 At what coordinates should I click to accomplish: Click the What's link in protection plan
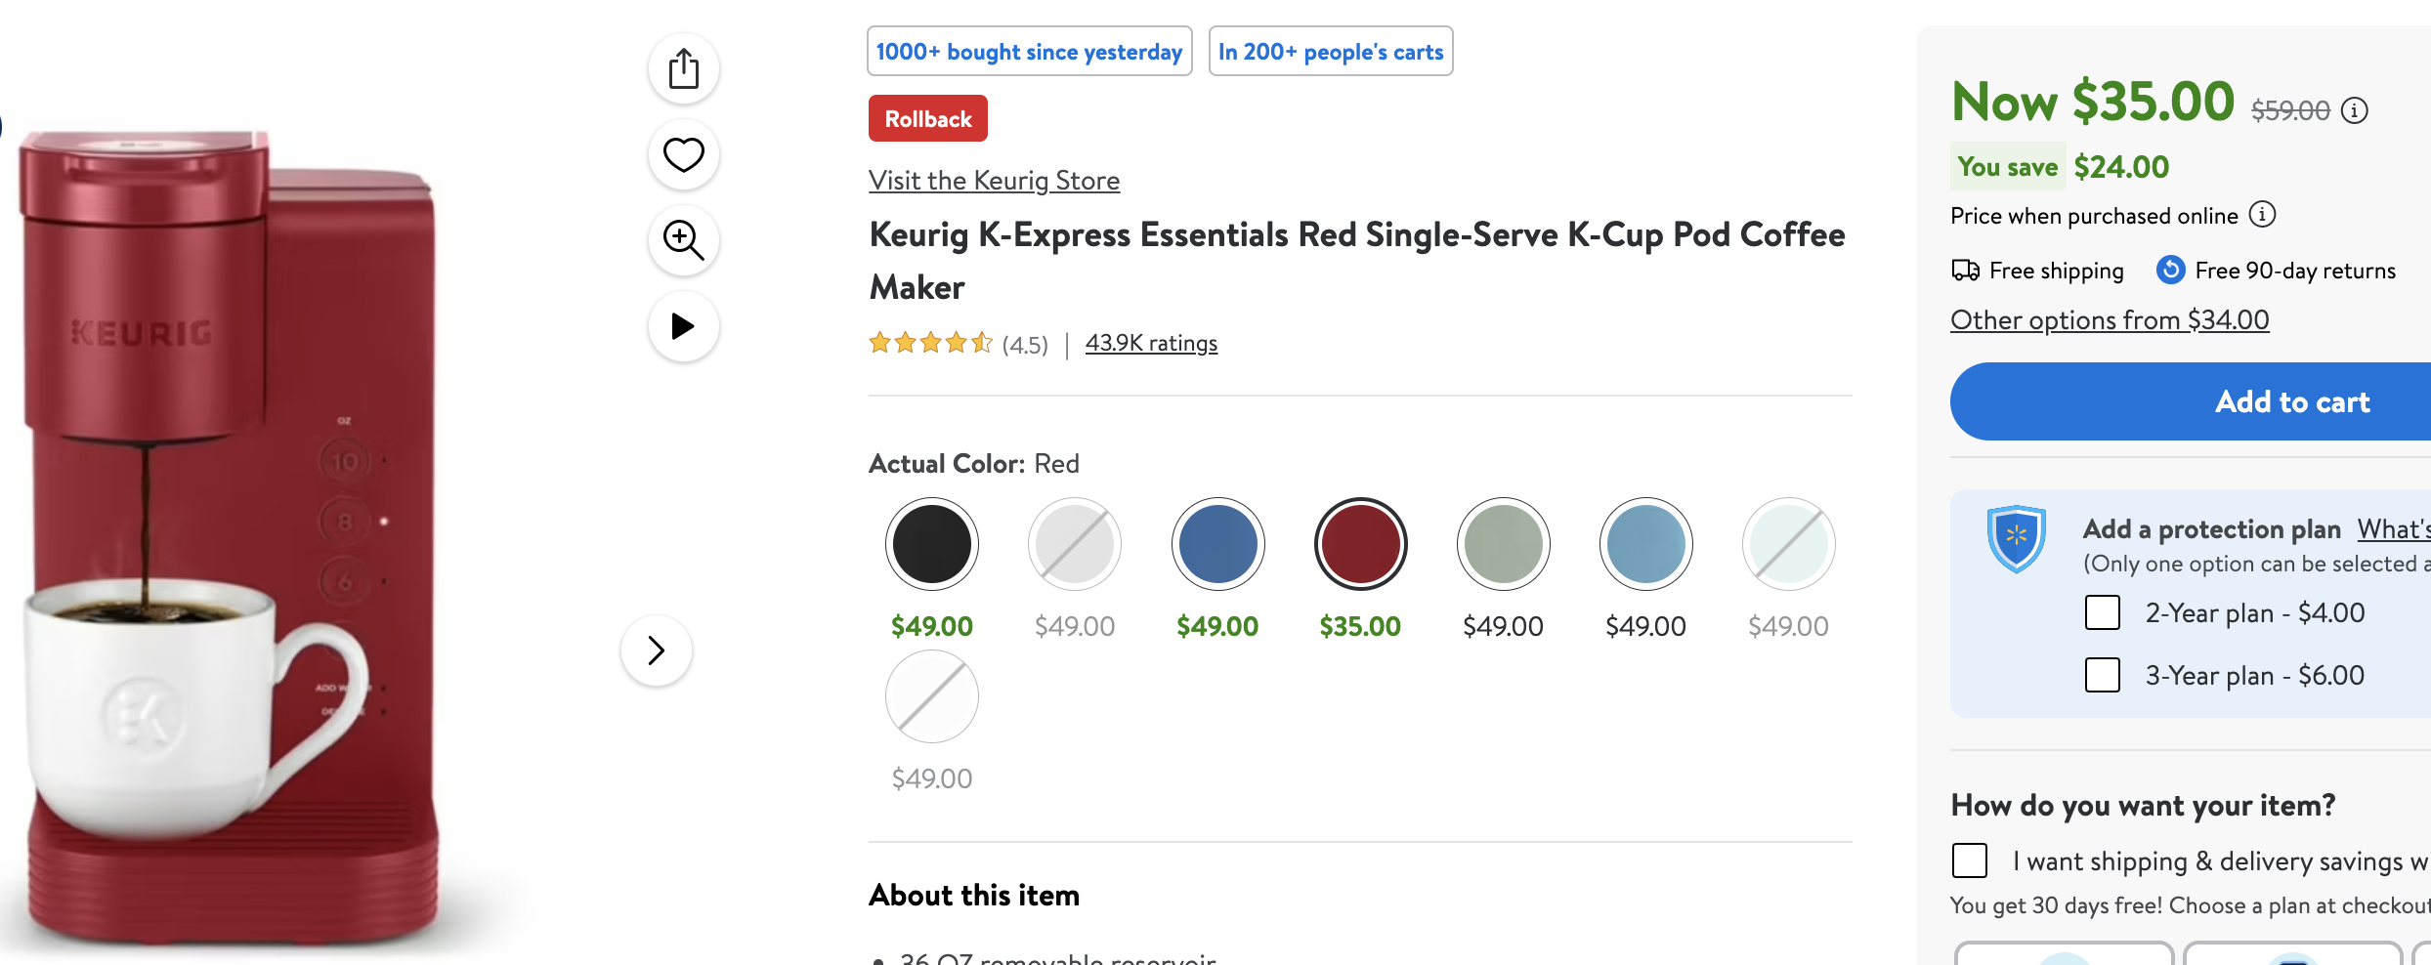pos(2394,529)
